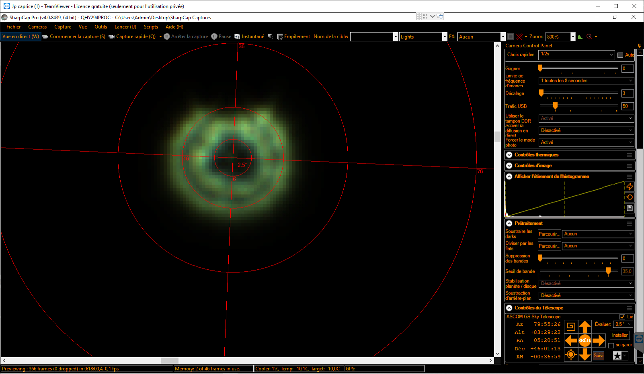Screen dimensions: 644x374
Task: Click the TeamViewer grid handle icon
Action: pos(419,16)
